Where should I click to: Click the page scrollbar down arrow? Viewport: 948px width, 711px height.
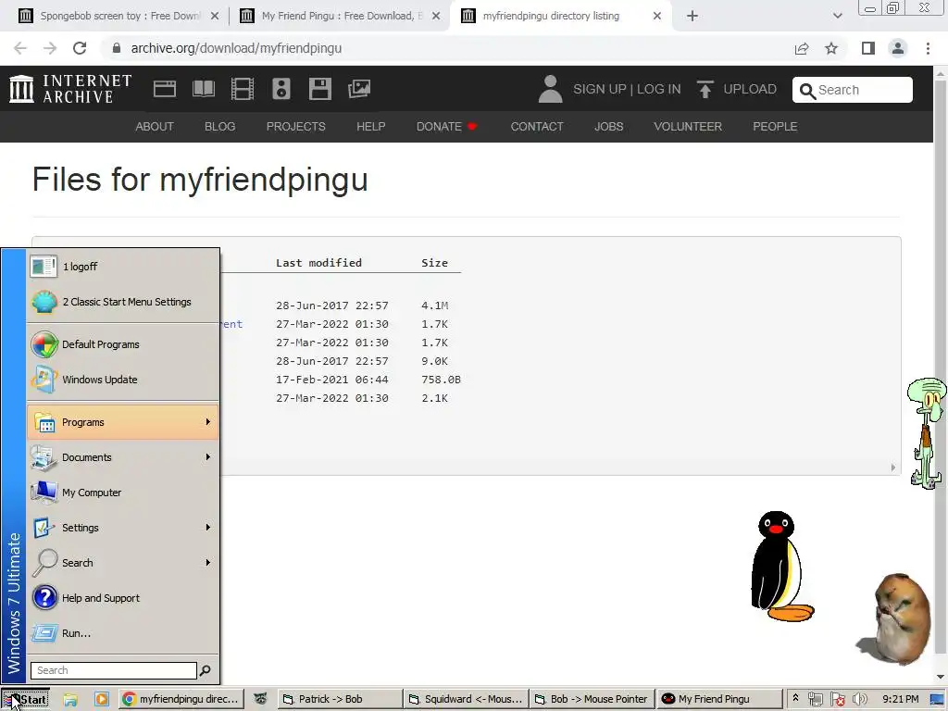(x=941, y=677)
